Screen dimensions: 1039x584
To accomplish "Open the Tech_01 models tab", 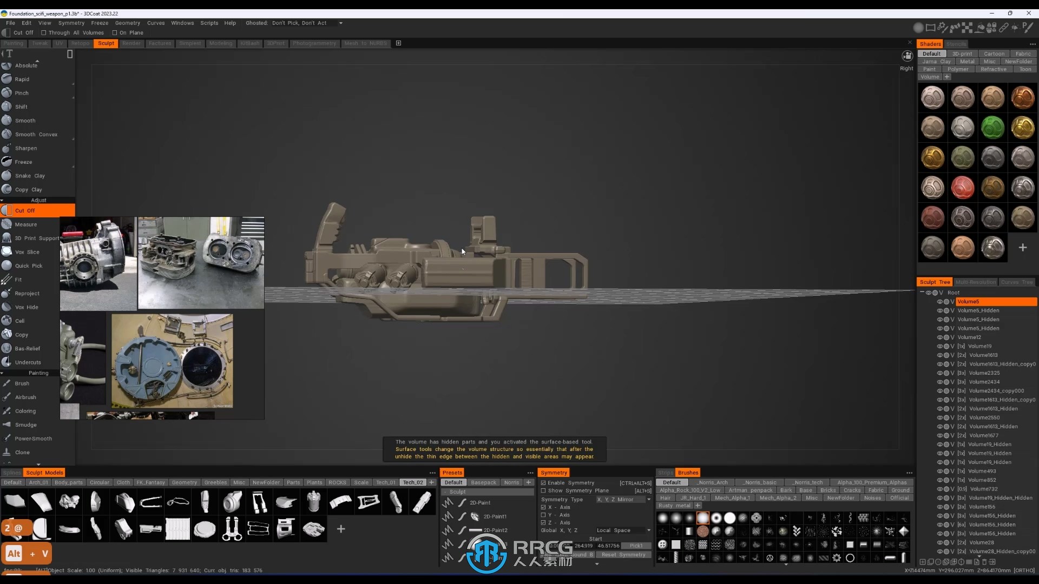I will (386, 483).
